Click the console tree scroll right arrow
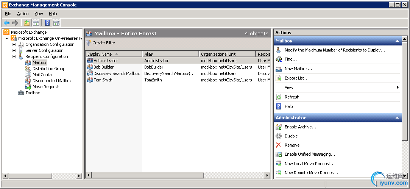This screenshot has width=410, height=189. coord(79,176)
